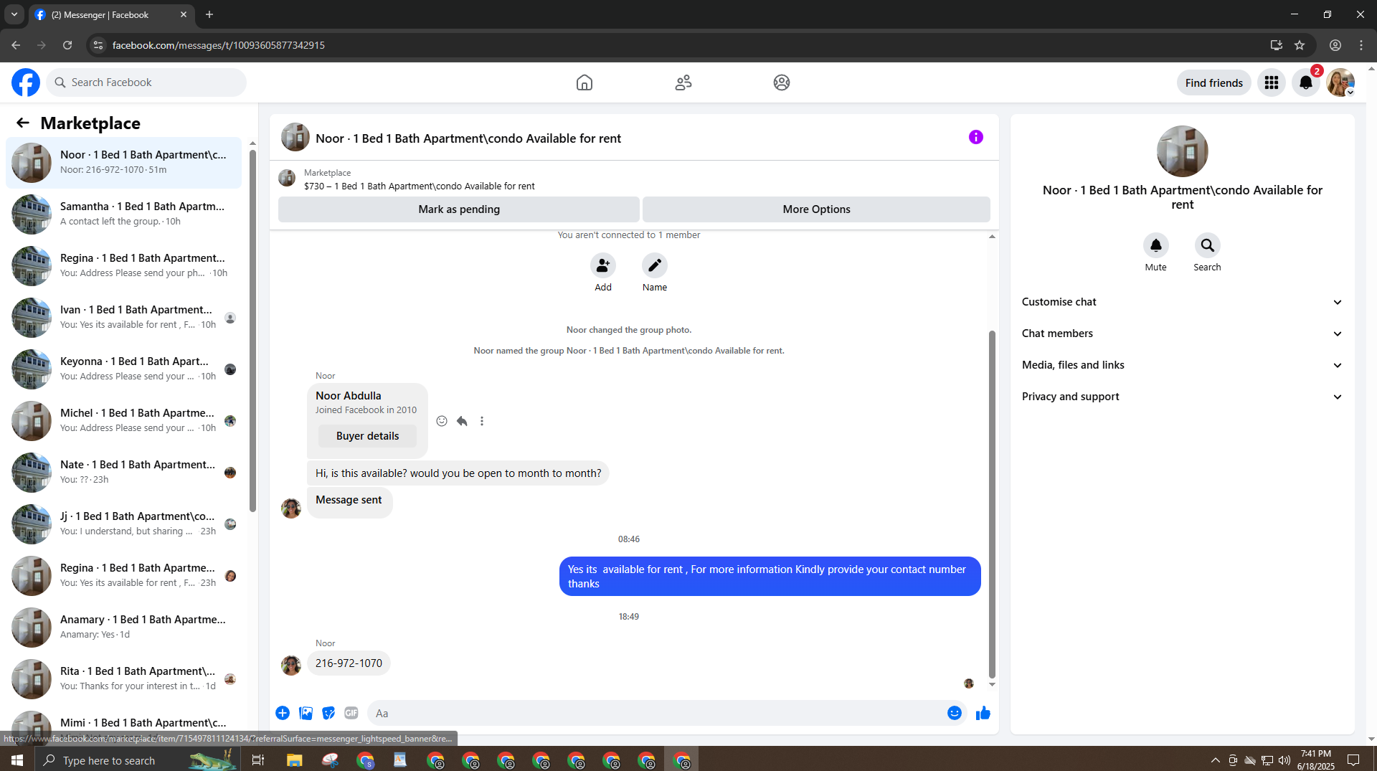Open the Ivan conversation

(x=124, y=317)
